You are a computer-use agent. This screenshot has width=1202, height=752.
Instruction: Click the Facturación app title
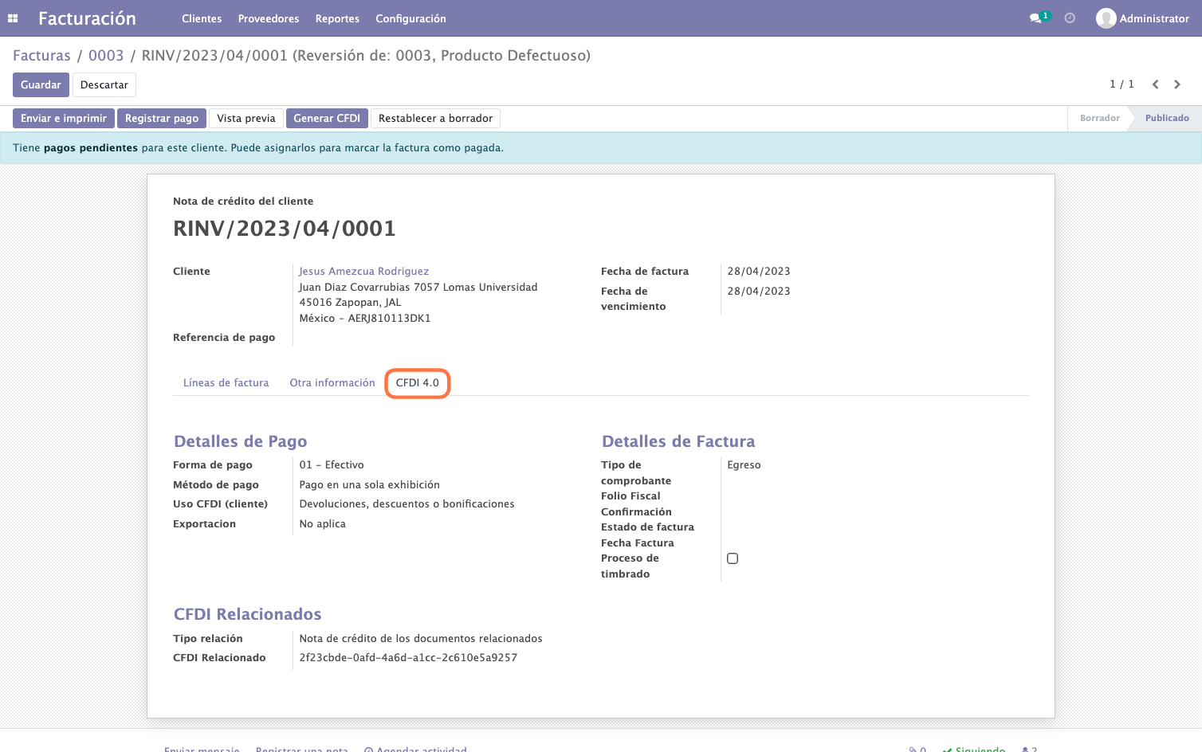pos(87,18)
